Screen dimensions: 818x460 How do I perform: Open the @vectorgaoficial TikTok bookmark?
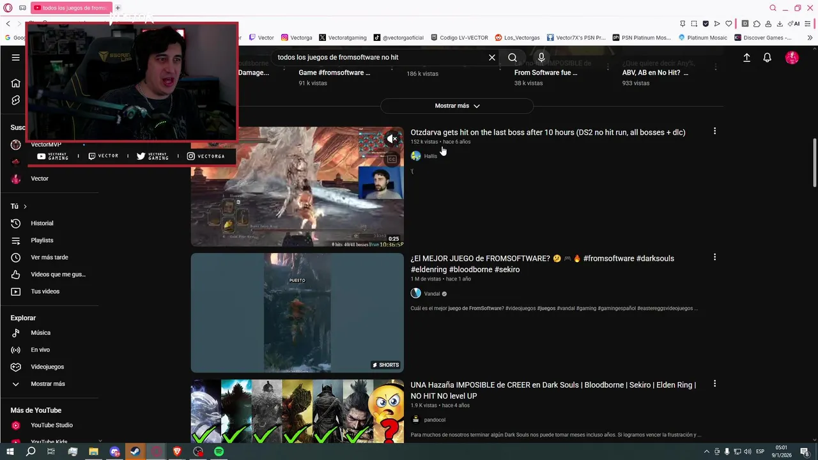[x=398, y=38]
